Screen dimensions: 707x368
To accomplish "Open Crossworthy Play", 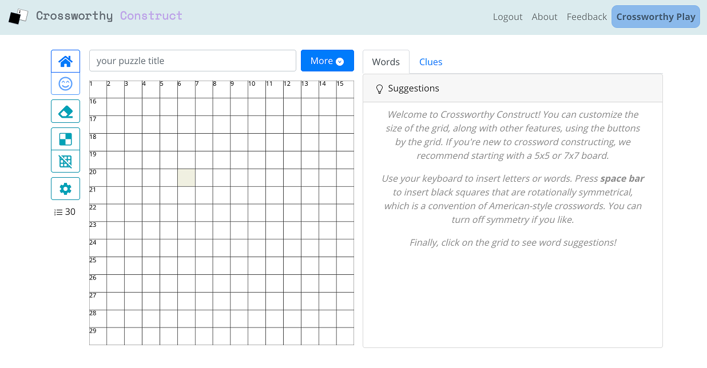I will 656,17.
